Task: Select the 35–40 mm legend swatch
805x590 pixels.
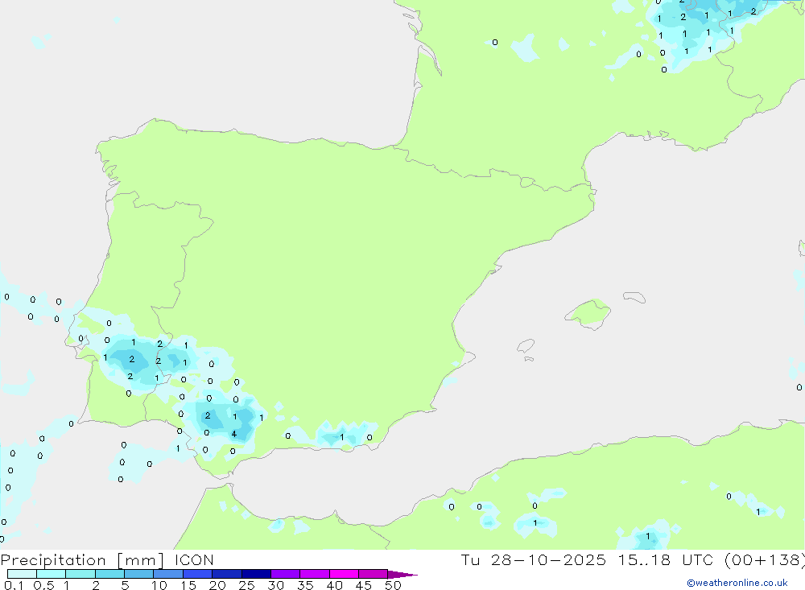Action: (x=315, y=574)
